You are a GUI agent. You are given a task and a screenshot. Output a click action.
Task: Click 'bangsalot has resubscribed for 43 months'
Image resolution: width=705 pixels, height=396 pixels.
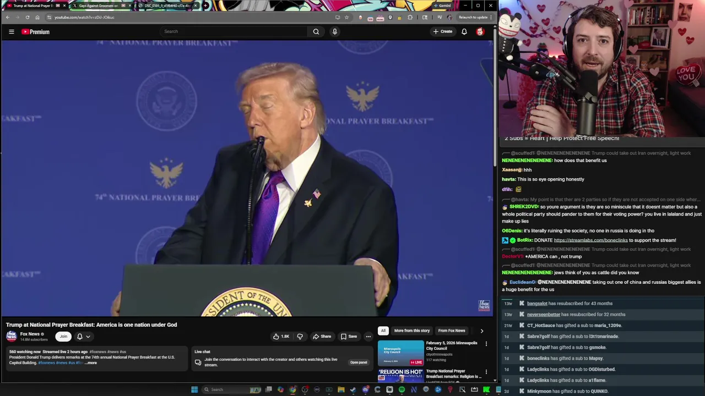[570, 304]
